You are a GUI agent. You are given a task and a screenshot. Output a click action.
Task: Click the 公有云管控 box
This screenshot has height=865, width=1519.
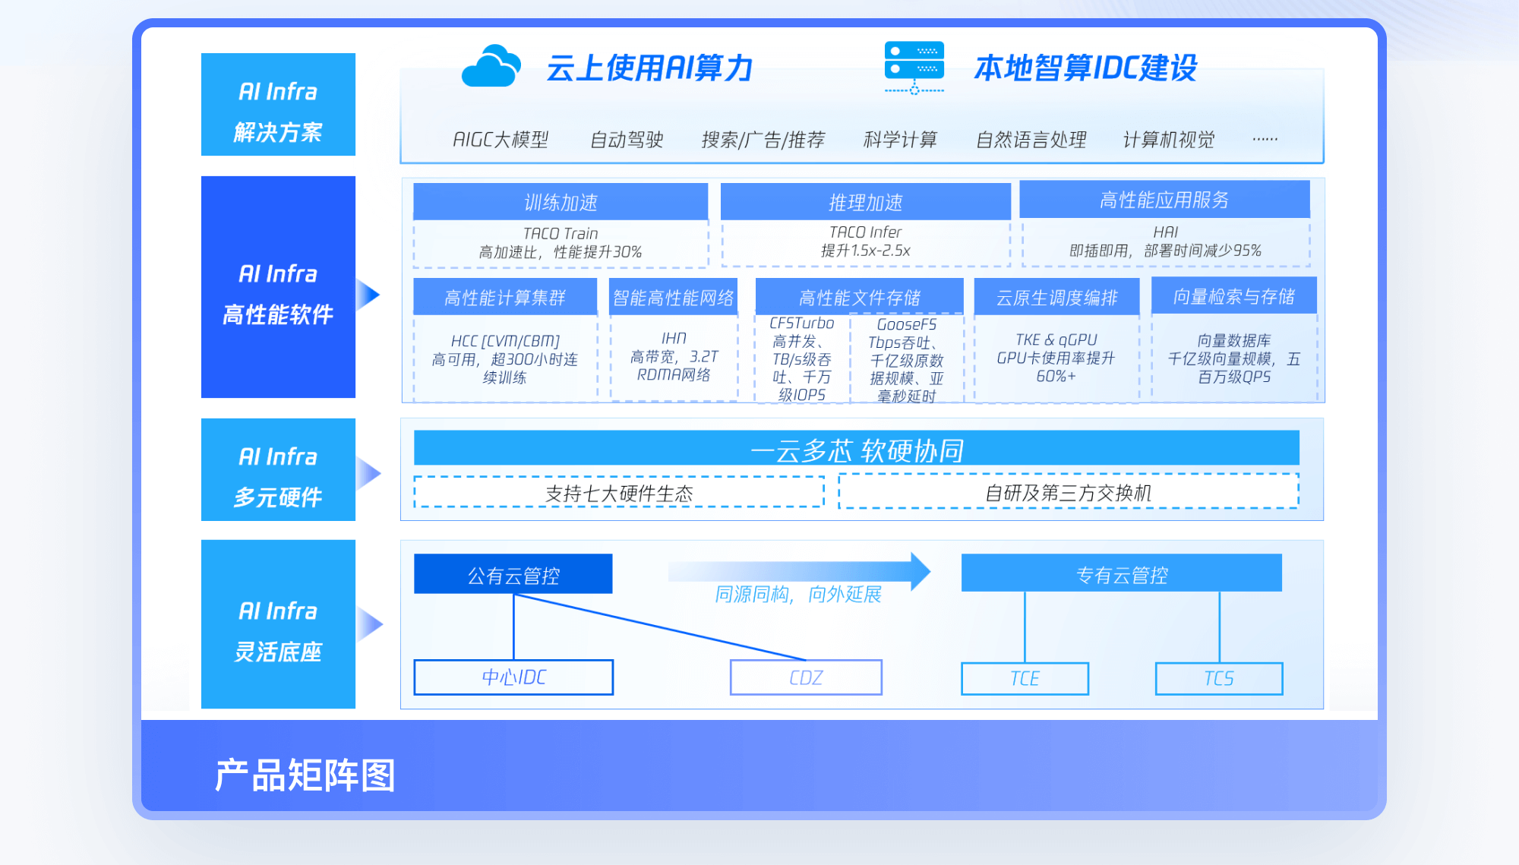[513, 575]
